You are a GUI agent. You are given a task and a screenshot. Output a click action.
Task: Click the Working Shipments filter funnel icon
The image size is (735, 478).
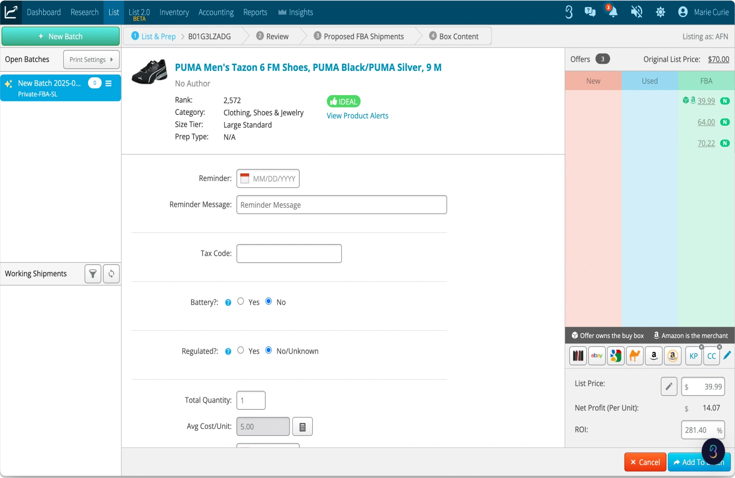(93, 274)
